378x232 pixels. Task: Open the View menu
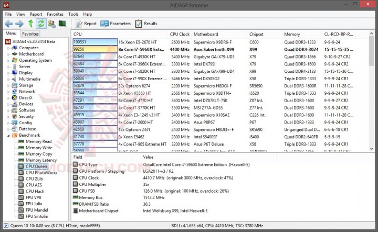(x=20, y=14)
